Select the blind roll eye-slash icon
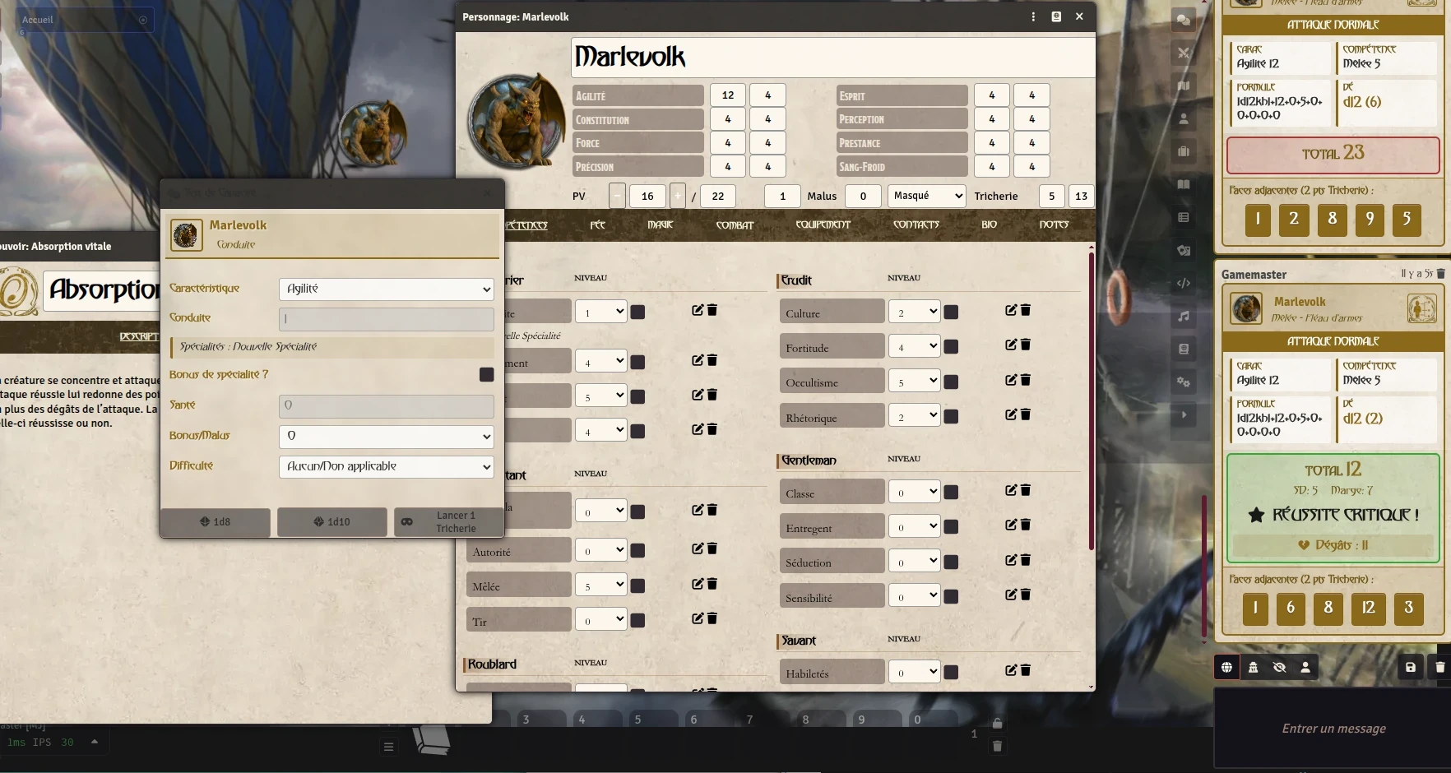1451x773 pixels. click(1279, 667)
